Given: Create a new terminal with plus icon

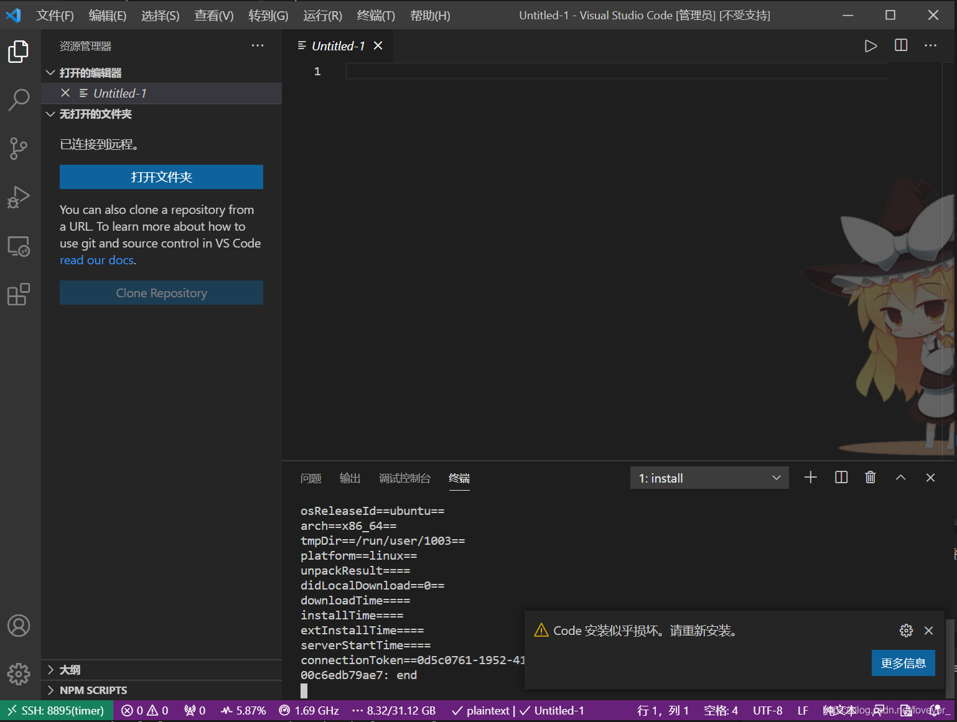Looking at the screenshot, I should coord(811,478).
